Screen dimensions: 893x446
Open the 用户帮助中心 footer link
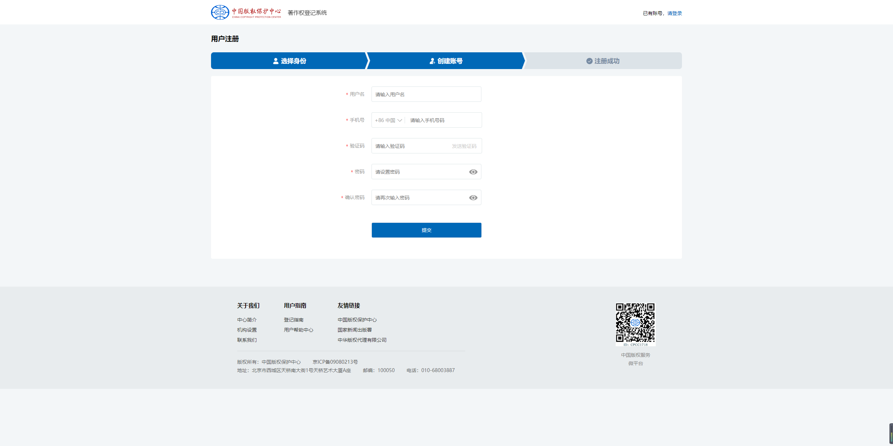298,330
